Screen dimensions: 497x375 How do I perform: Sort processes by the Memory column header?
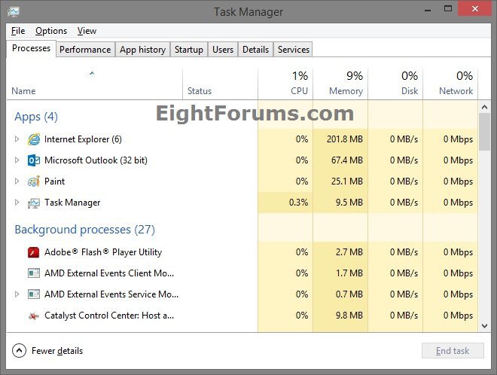tap(340, 83)
